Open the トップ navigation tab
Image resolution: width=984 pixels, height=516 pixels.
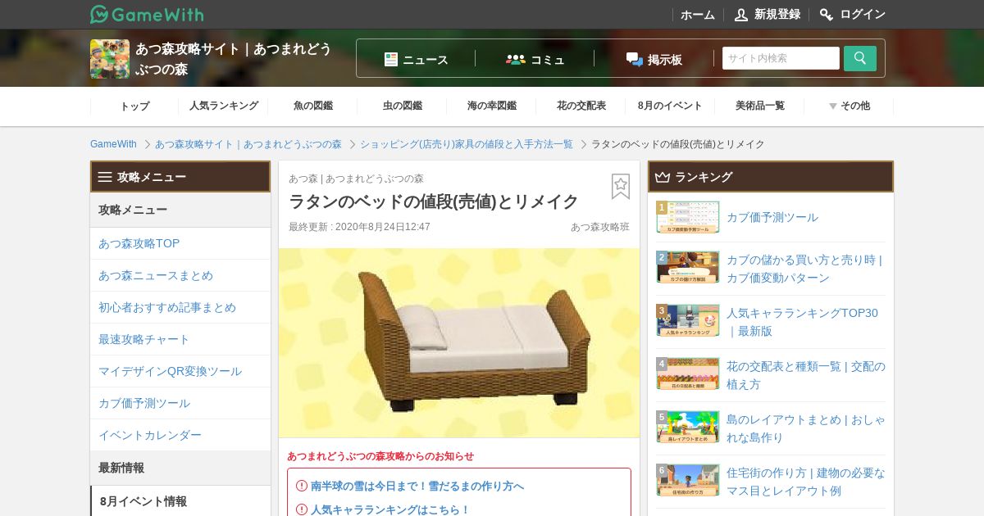(134, 106)
